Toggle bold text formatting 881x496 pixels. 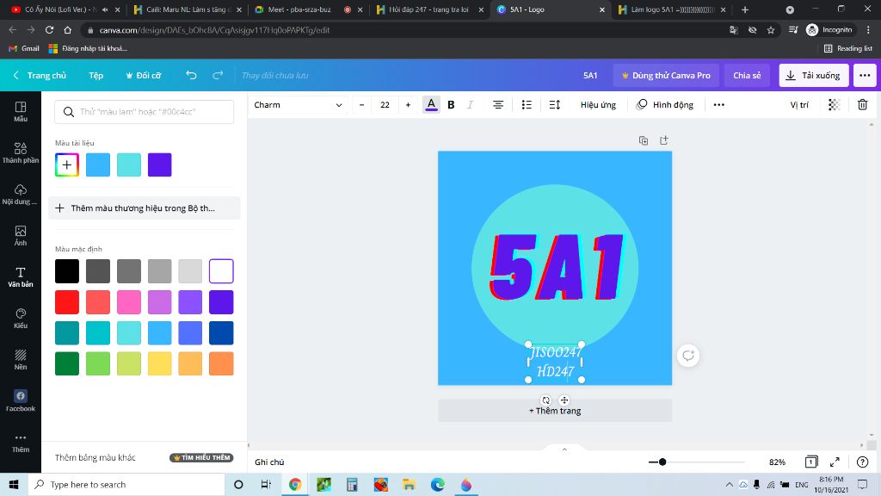click(451, 104)
